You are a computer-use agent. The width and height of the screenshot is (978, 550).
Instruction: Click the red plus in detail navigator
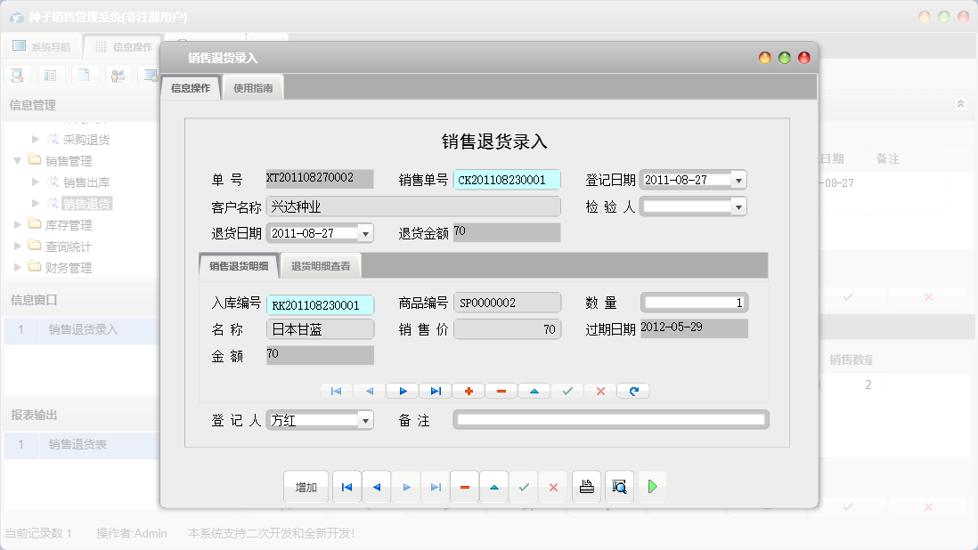(x=469, y=391)
